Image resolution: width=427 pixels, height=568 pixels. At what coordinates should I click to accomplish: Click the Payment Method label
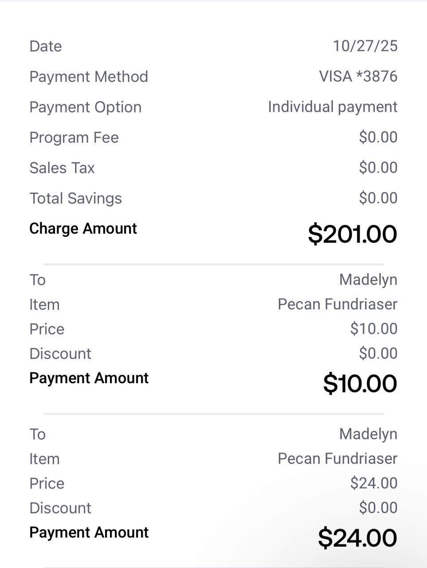coord(89,77)
